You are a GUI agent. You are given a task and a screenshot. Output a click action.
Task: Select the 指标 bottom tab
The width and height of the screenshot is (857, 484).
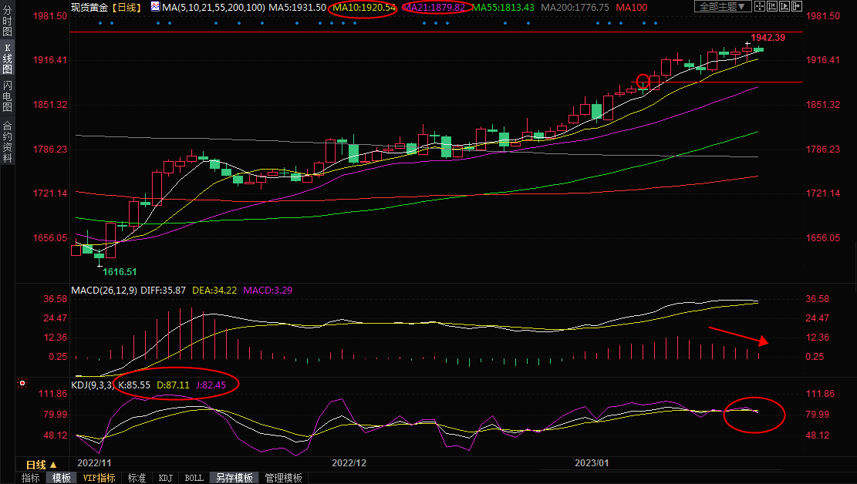31,478
